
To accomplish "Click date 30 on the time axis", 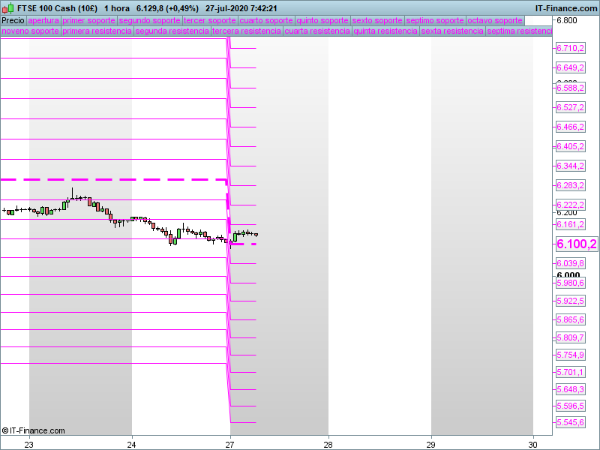I will (x=533, y=445).
